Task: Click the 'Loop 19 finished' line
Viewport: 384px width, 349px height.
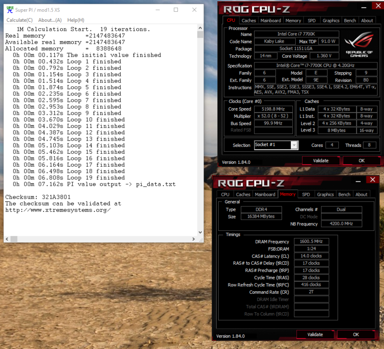Action: tap(69, 178)
